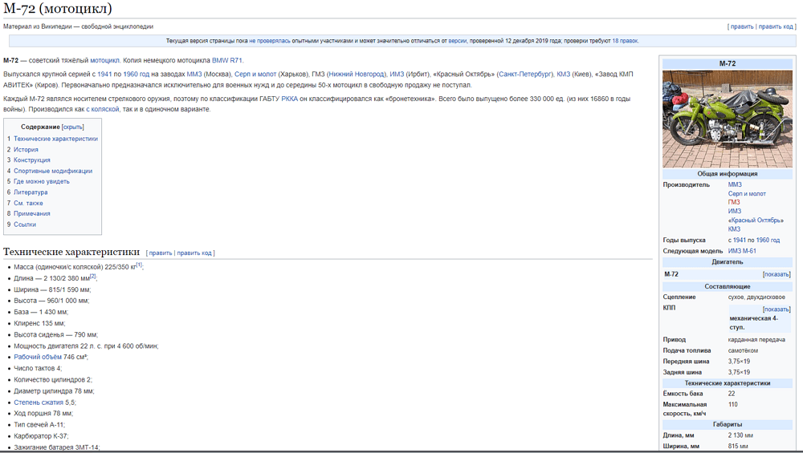Open '18 правок' link in the notice
The height and width of the screenshot is (453, 803).
tap(625, 41)
